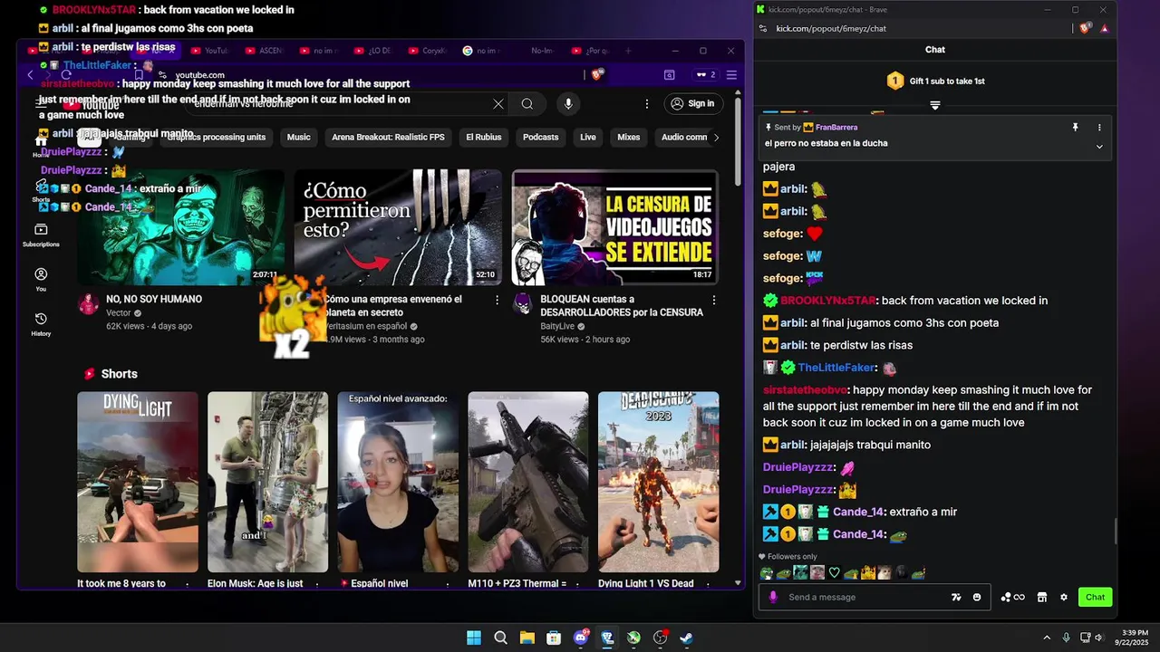Open History in YouTube sidebar
1160x652 pixels.
coord(41,323)
